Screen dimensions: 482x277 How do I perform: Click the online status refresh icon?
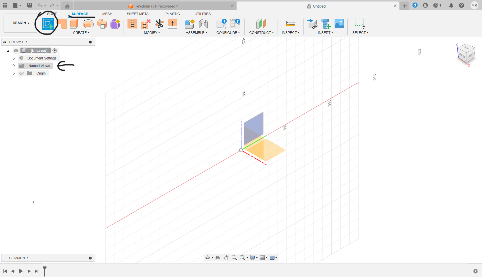pyautogui.click(x=425, y=5)
